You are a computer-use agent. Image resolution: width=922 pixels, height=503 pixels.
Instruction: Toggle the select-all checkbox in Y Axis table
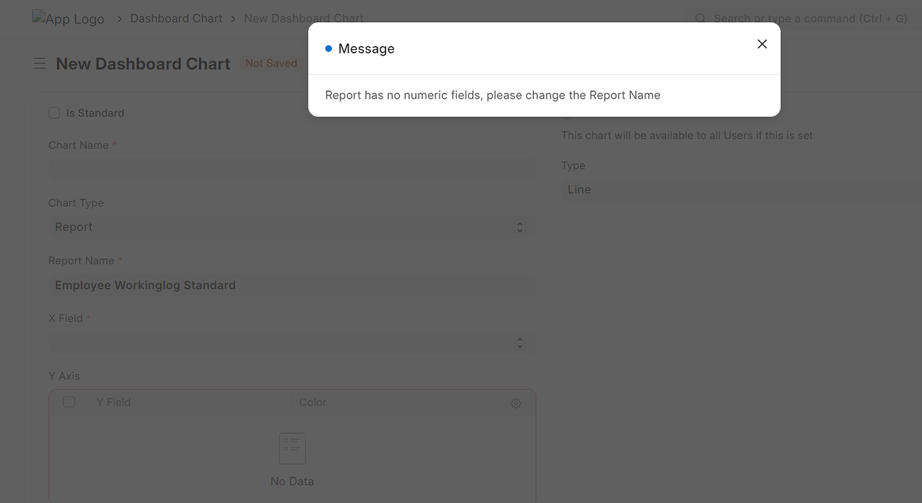69,402
